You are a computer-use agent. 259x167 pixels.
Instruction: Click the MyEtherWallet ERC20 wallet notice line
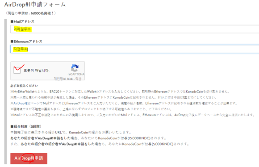[x=120, y=92]
